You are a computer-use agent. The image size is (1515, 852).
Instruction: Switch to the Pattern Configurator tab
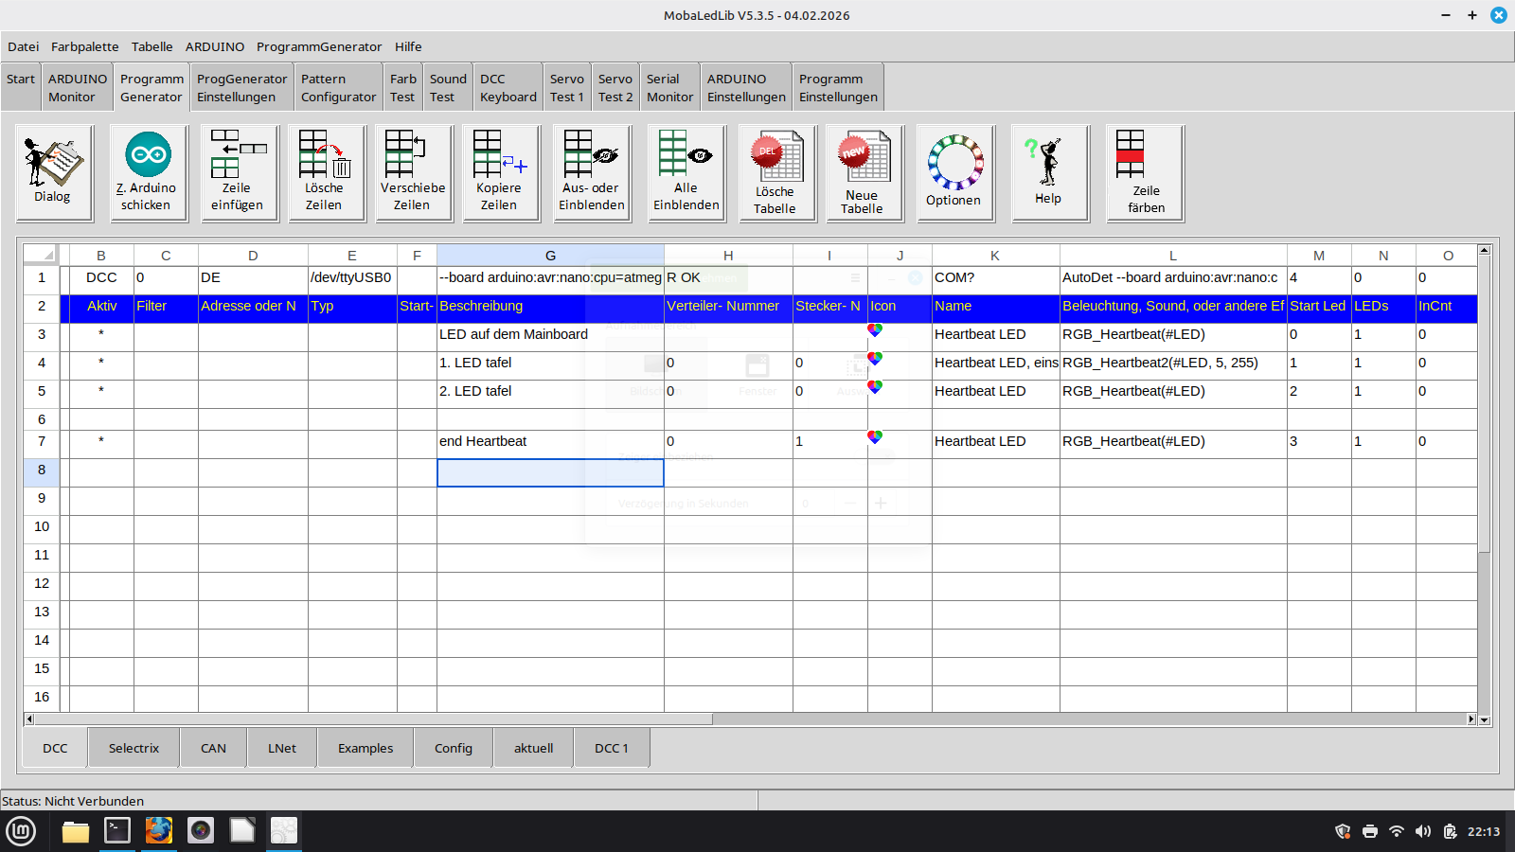(338, 88)
